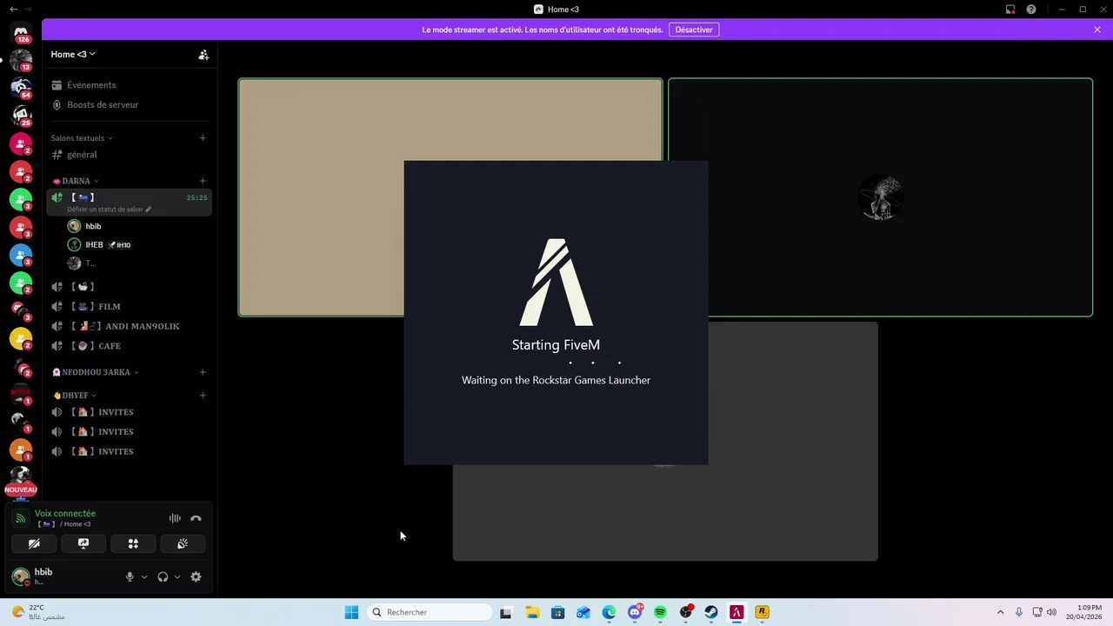This screenshot has height=626, width=1113.
Task: Open Discord help question-mark icon
Action: [1031, 10]
